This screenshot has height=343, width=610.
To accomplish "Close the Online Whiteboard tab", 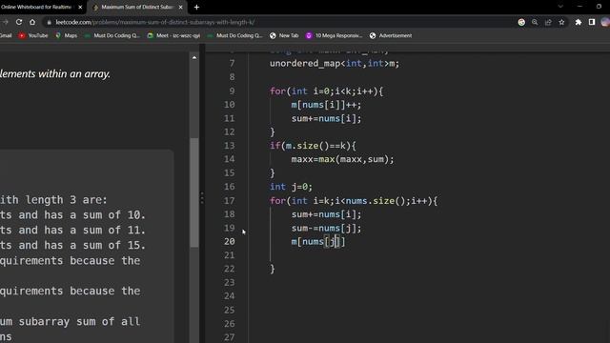I will (x=80, y=7).
